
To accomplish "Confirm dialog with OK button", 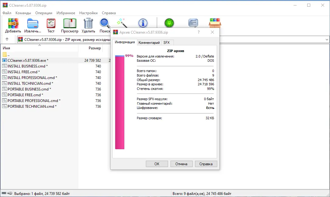I will coord(157,164).
